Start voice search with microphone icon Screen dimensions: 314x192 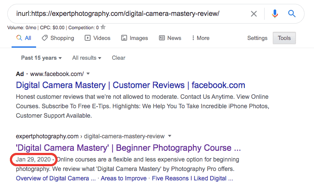pos(275,14)
